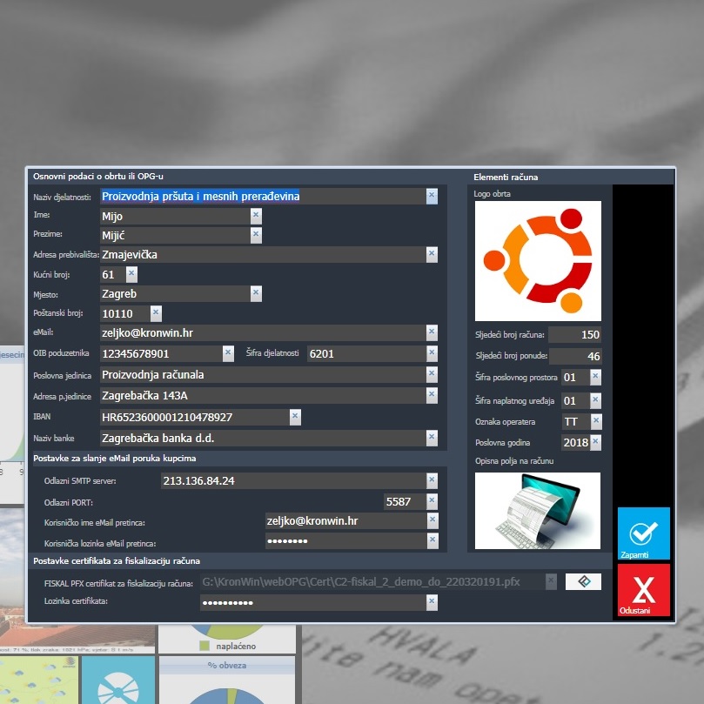Edit the Adresa prebivališta field Zmajevička
The height and width of the screenshot is (704, 704).
(x=263, y=255)
